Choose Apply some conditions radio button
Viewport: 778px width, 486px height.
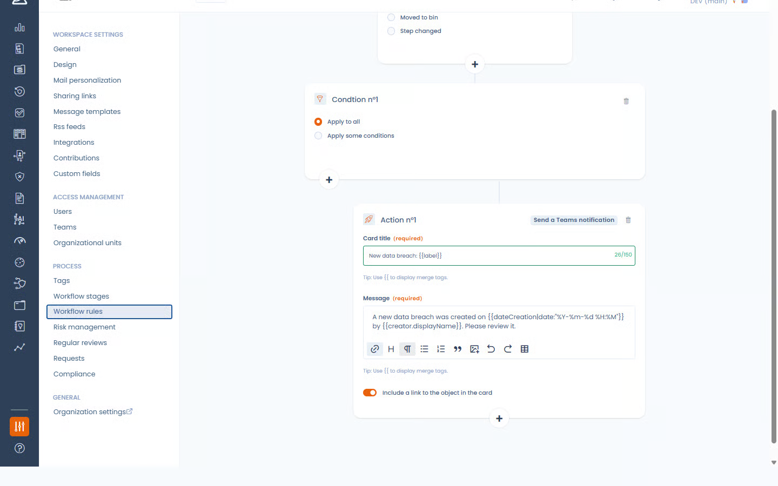[x=318, y=136]
